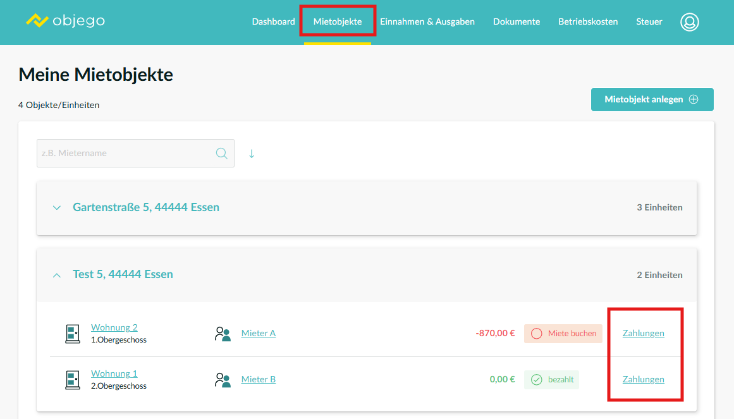The image size is (734, 419).
Task: Click the Wohnung 2 door icon
Action: (x=73, y=334)
